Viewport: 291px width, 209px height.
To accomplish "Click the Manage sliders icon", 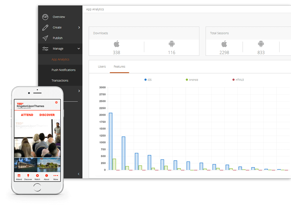I will 45,49.
